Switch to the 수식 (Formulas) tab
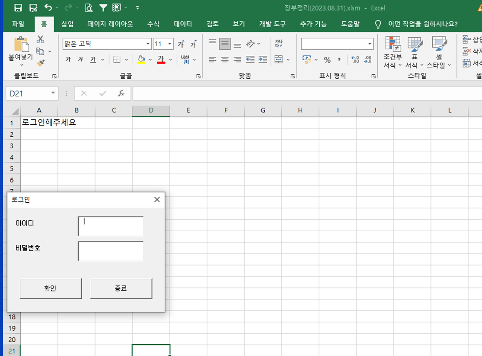 coord(153,24)
